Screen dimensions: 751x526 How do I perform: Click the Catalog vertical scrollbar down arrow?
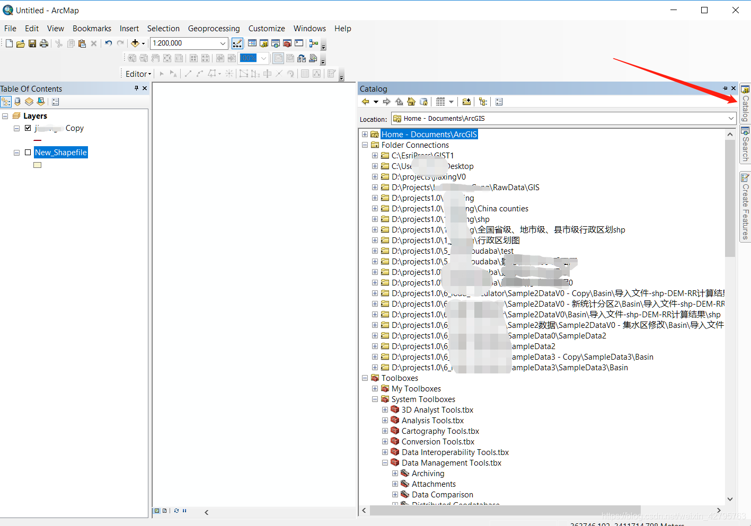[x=730, y=499]
